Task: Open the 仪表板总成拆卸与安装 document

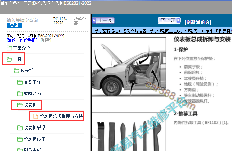Action: pos(61,116)
